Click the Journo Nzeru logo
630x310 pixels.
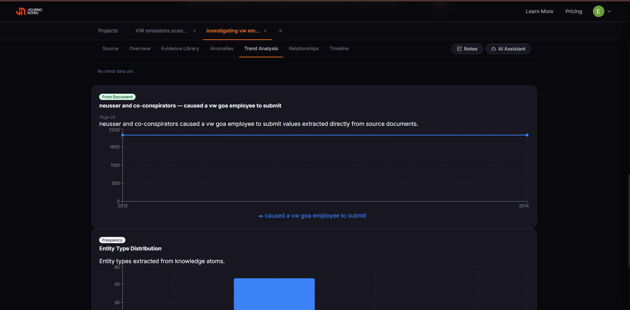tap(29, 11)
